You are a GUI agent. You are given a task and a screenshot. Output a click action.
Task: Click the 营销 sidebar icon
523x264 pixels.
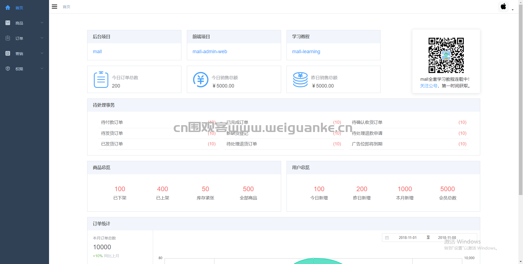point(8,53)
